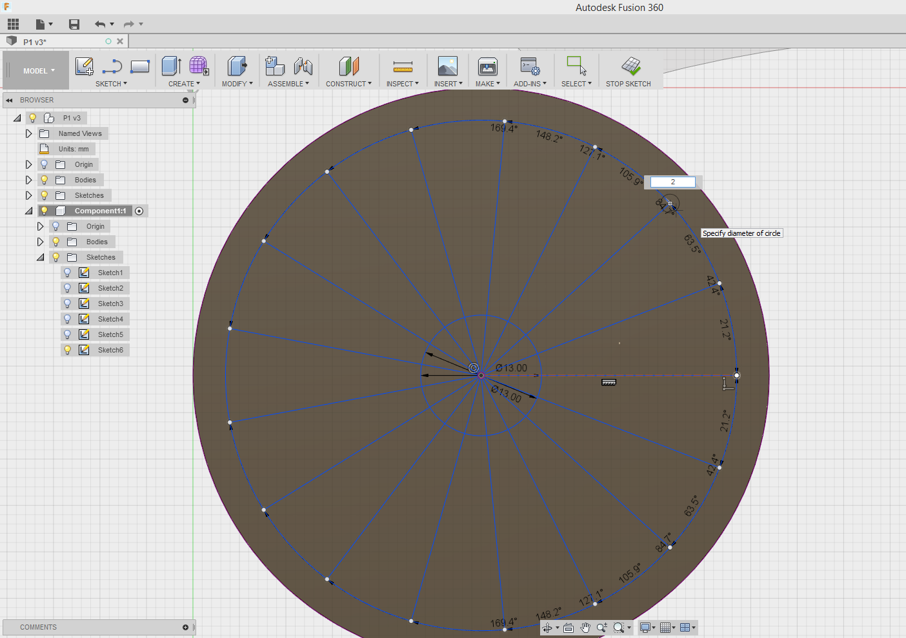Viewport: 906px width, 638px height.
Task: Open the CONSTRUCT menu
Action: coord(348,84)
